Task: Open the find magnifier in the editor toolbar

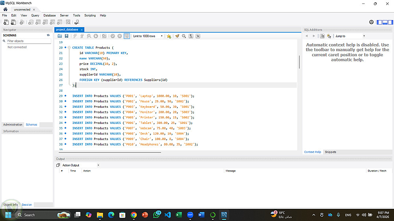Action: (184, 36)
